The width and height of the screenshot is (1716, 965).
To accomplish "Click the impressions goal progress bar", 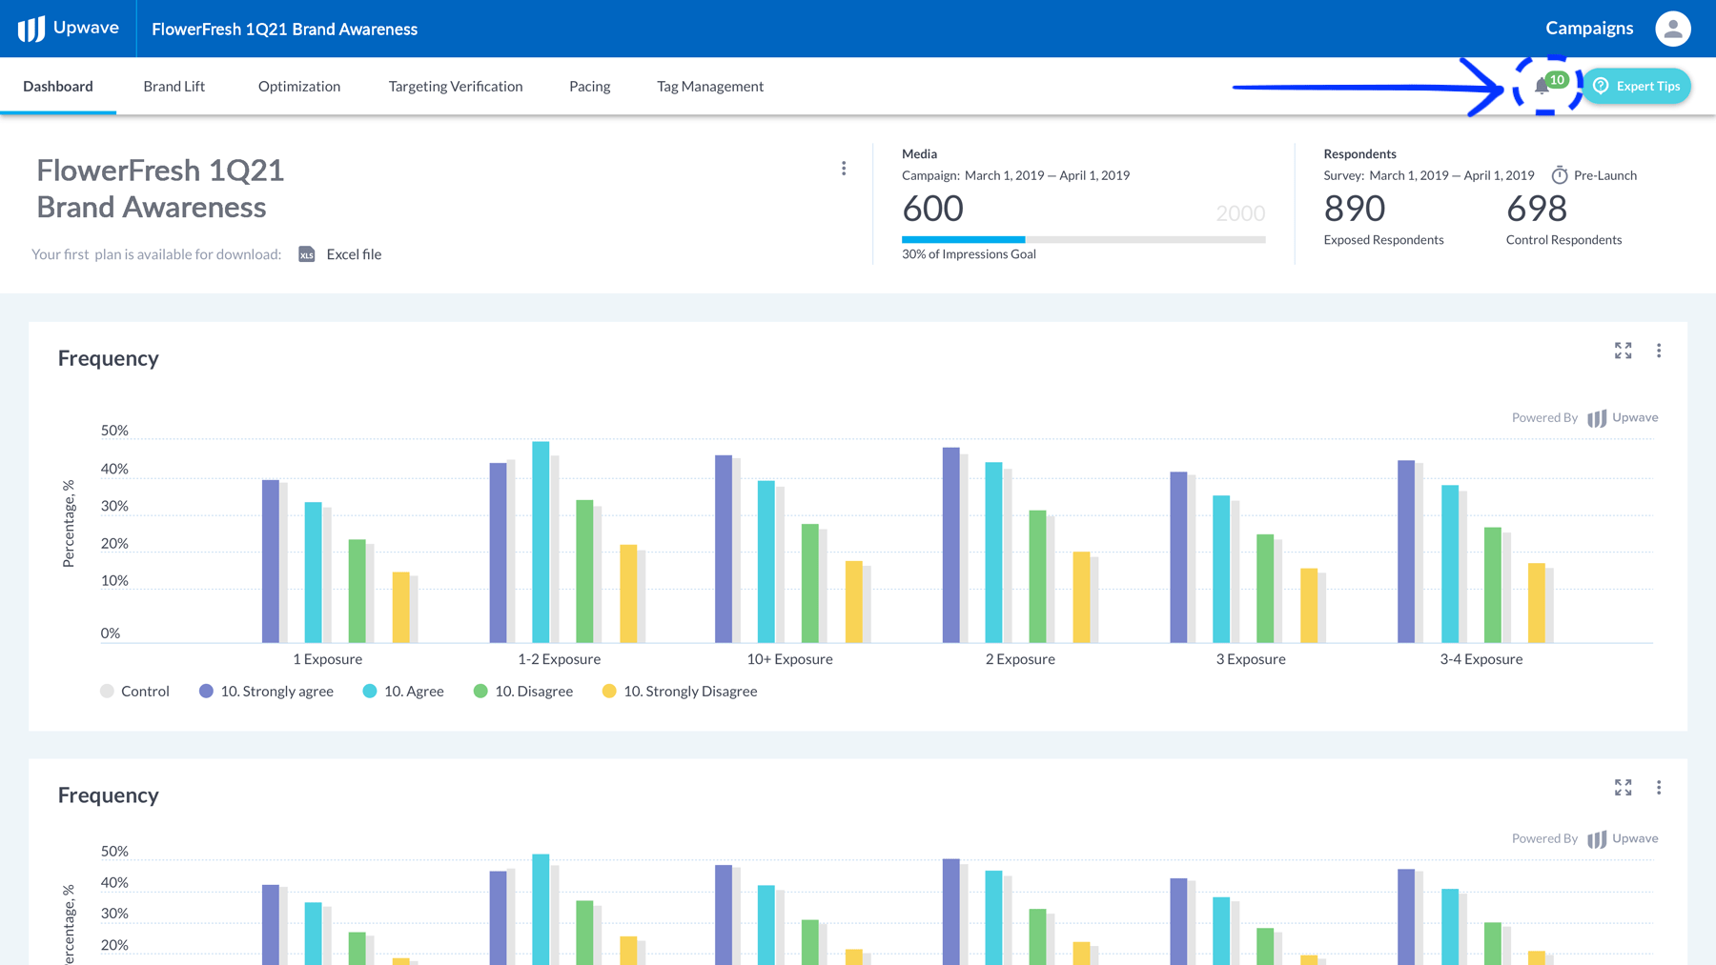I will [x=1083, y=239].
